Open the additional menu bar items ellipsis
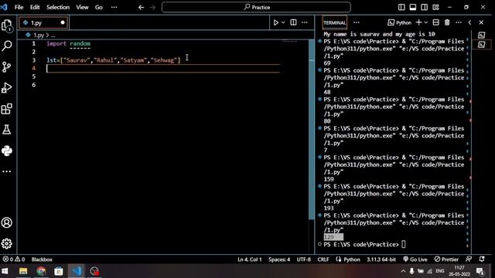This screenshot has width=495, height=278. point(114,7)
